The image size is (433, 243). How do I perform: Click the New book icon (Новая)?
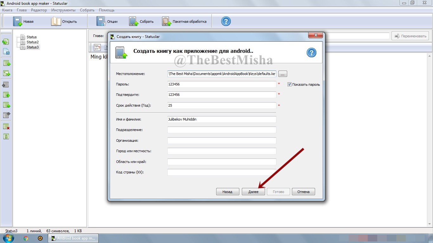pos(23,22)
